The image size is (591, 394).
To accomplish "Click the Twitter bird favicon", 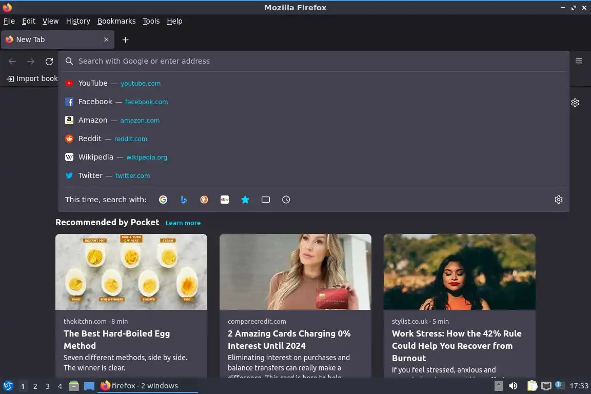I will click(x=69, y=175).
